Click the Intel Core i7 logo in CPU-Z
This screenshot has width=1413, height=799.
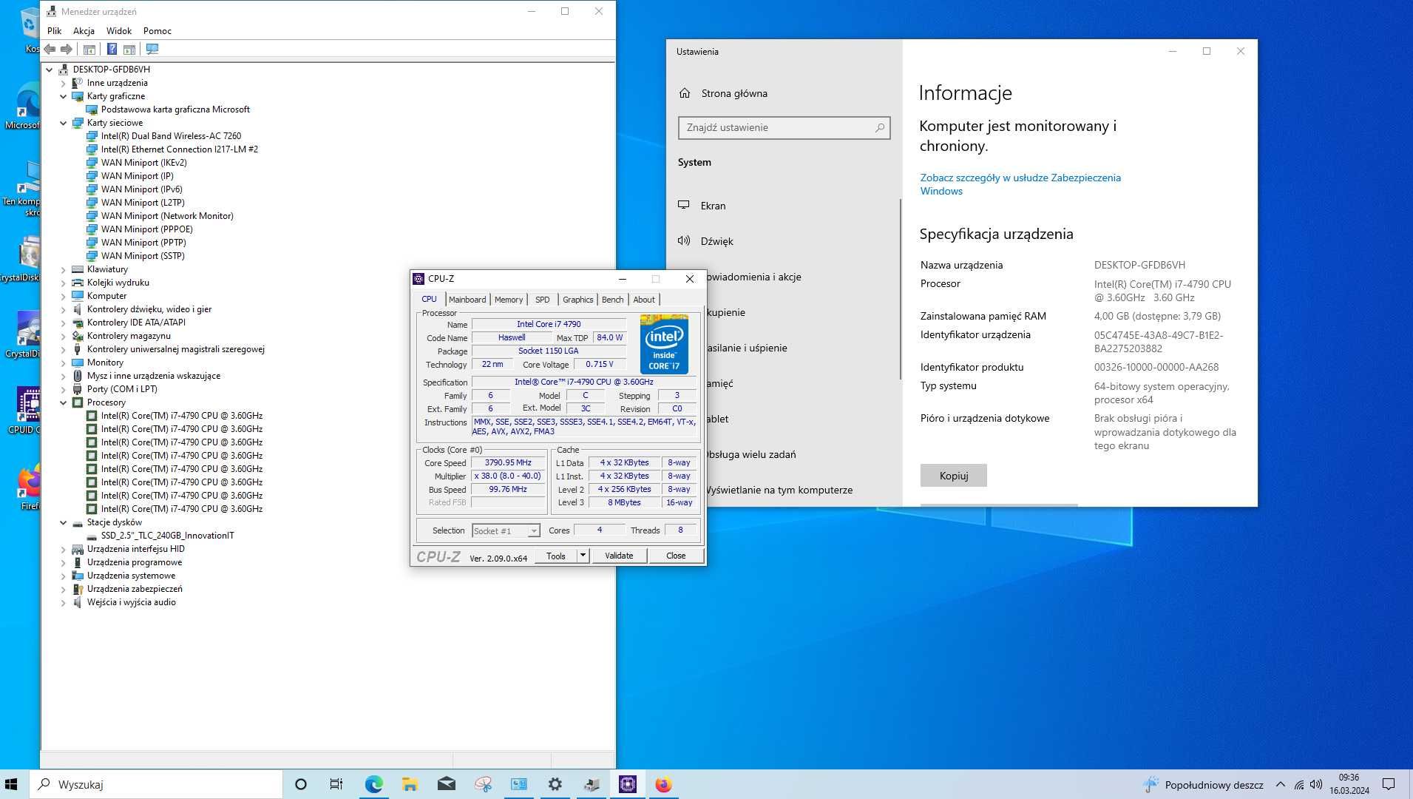tap(664, 344)
